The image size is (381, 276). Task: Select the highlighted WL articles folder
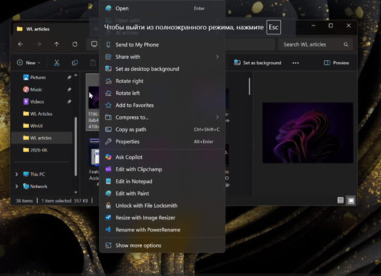click(x=42, y=138)
